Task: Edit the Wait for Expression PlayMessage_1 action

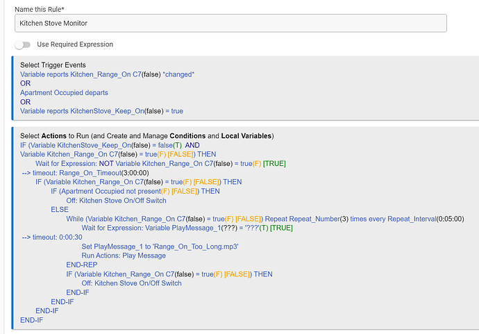Action: 187,228
